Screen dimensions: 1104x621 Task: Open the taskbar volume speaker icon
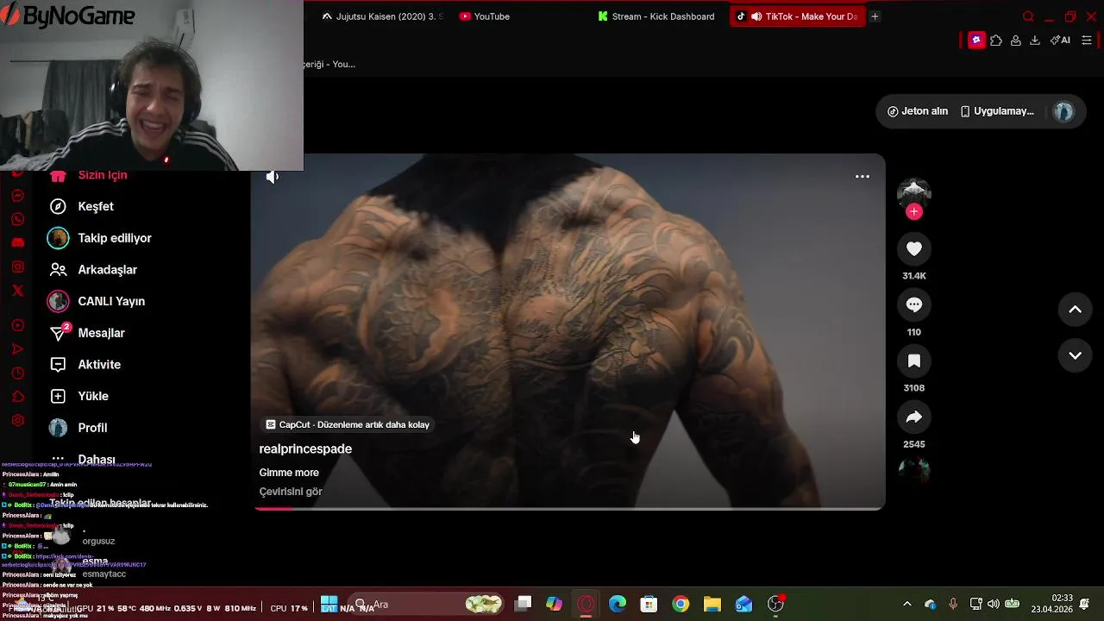point(993,604)
